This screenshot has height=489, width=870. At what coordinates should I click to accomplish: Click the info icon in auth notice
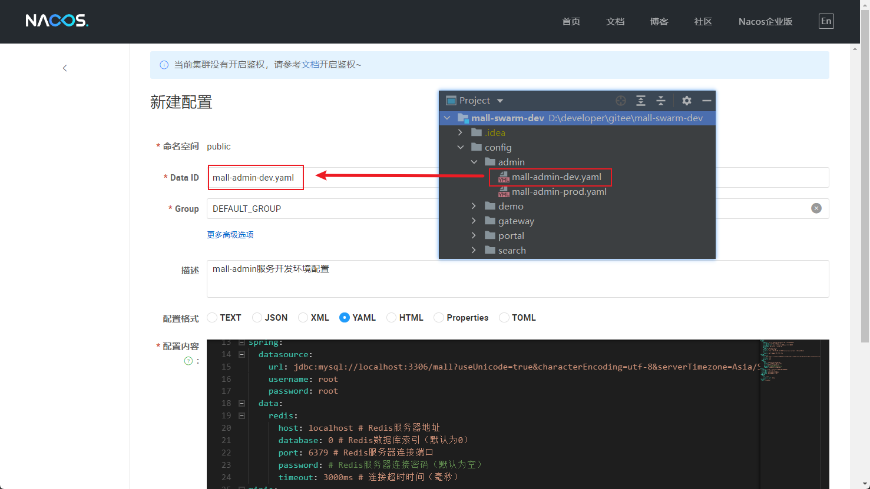coord(164,65)
